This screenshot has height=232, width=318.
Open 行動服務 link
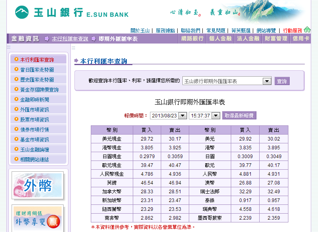coord(293,31)
